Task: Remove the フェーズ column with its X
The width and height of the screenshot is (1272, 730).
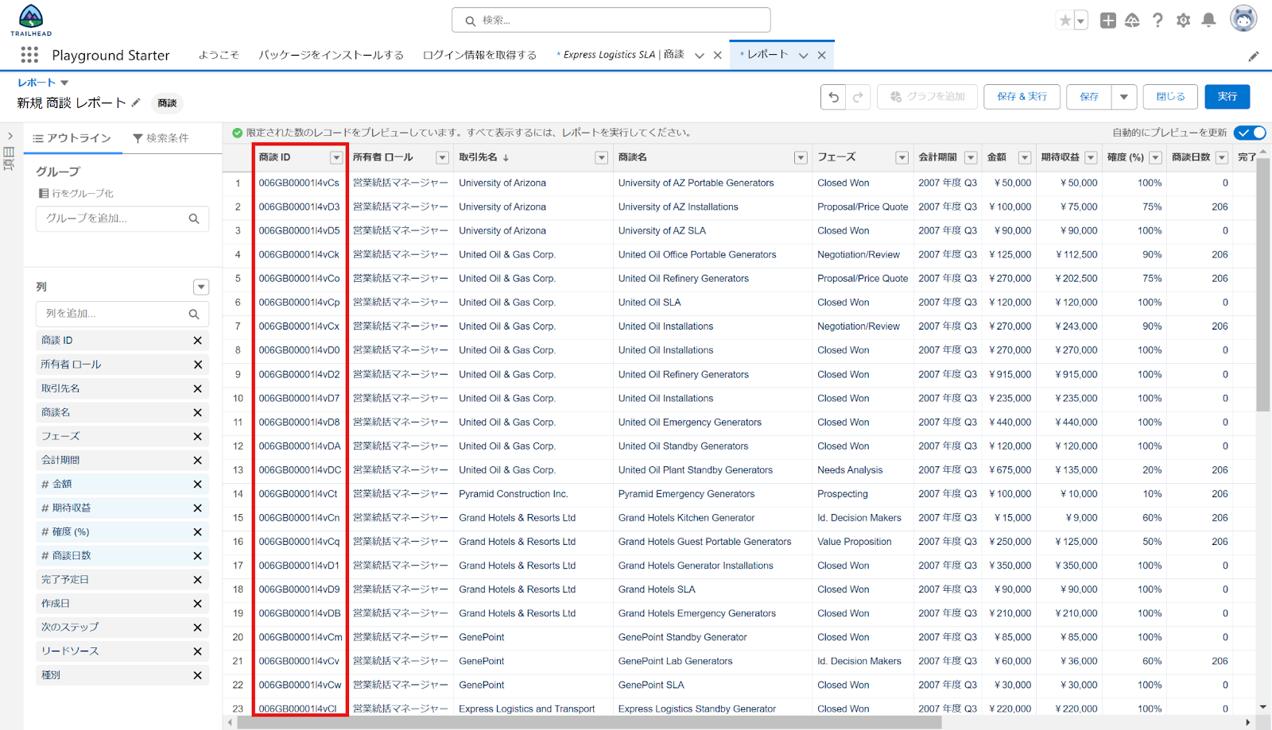Action: point(197,435)
